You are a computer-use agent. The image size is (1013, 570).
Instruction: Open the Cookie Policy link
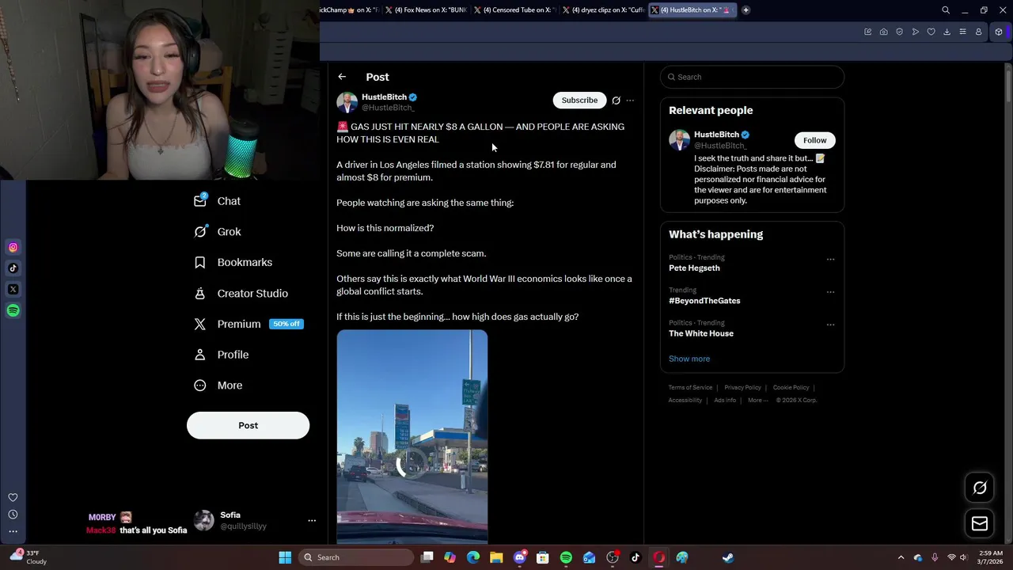791,388
